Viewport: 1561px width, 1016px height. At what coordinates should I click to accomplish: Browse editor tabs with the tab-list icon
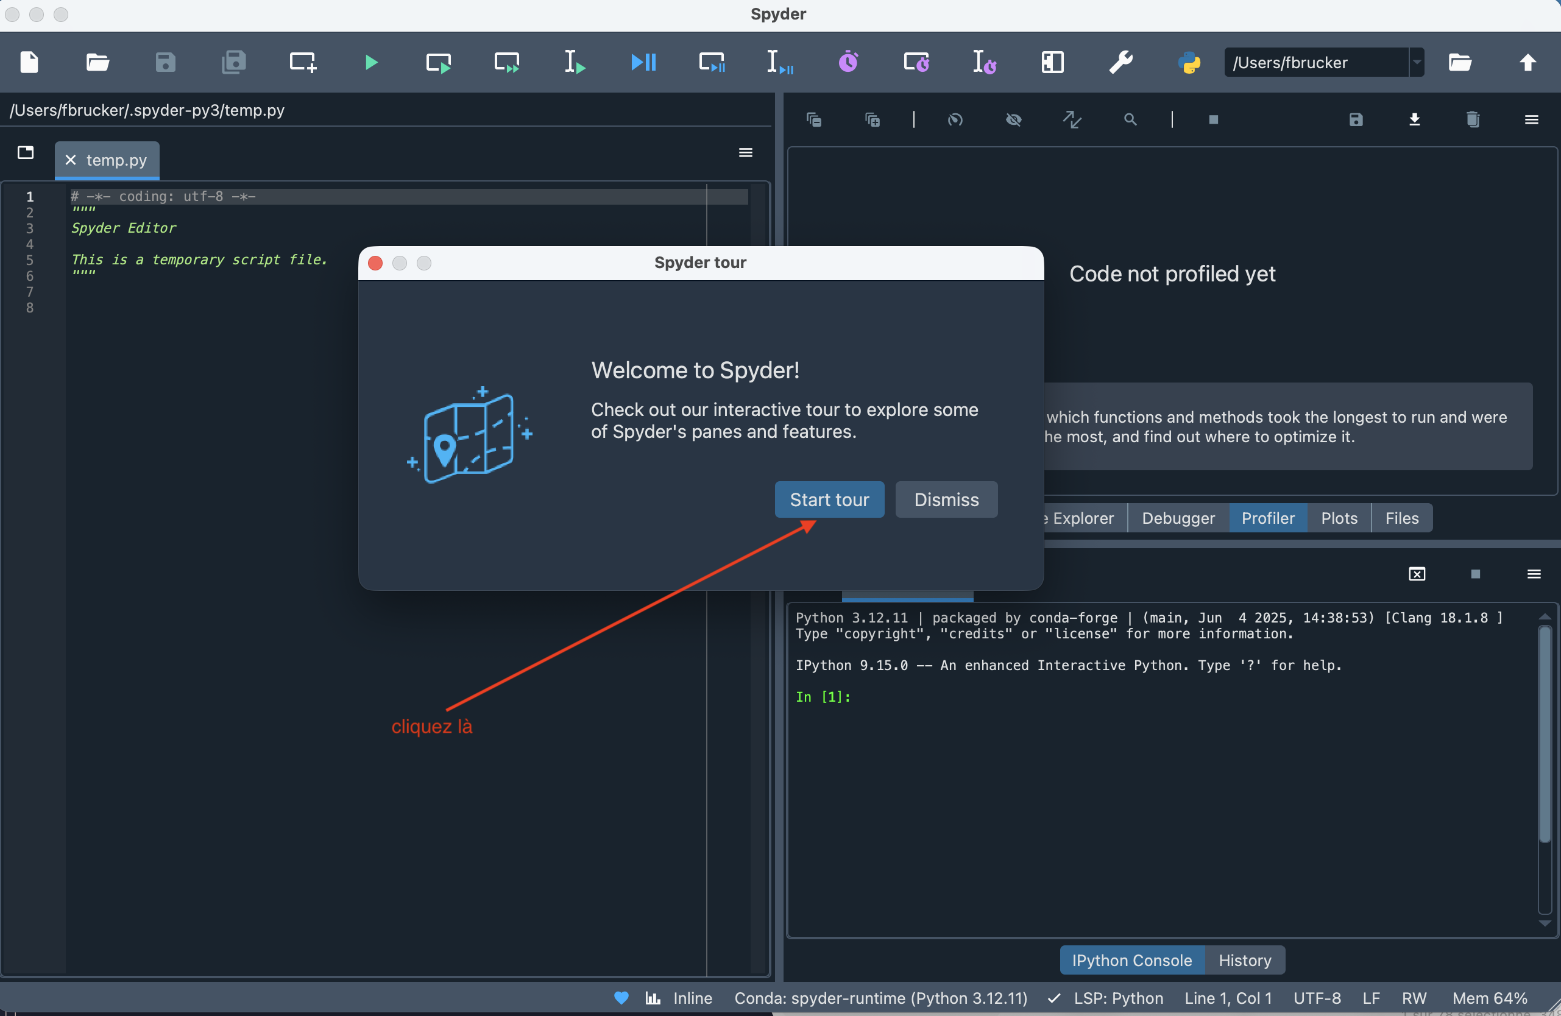click(x=26, y=153)
